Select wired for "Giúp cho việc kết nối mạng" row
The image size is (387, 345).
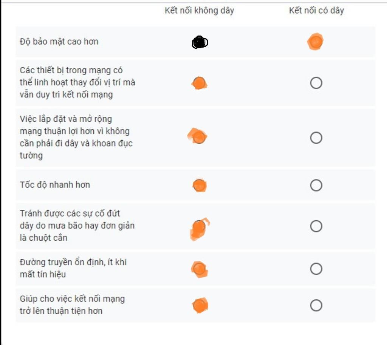(x=316, y=306)
